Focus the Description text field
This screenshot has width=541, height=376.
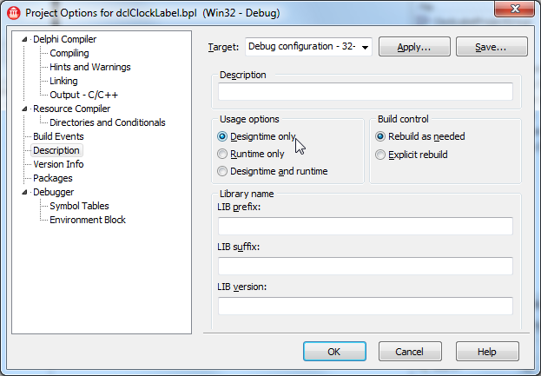tap(366, 92)
